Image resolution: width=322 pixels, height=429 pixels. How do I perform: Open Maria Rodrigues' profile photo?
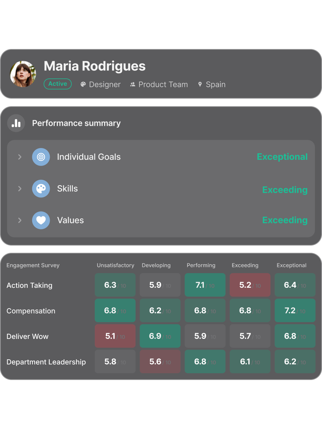(x=23, y=74)
